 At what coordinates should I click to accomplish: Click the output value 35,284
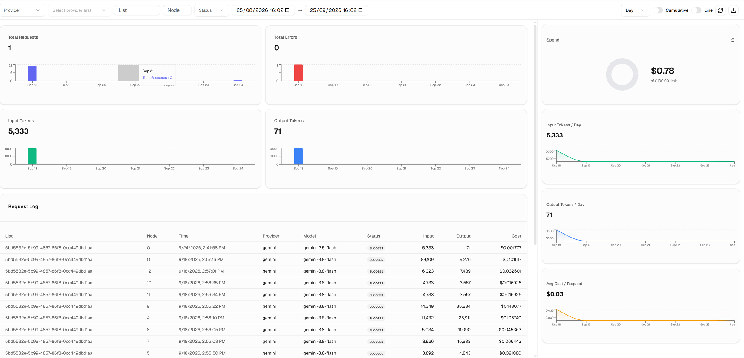tap(463, 306)
